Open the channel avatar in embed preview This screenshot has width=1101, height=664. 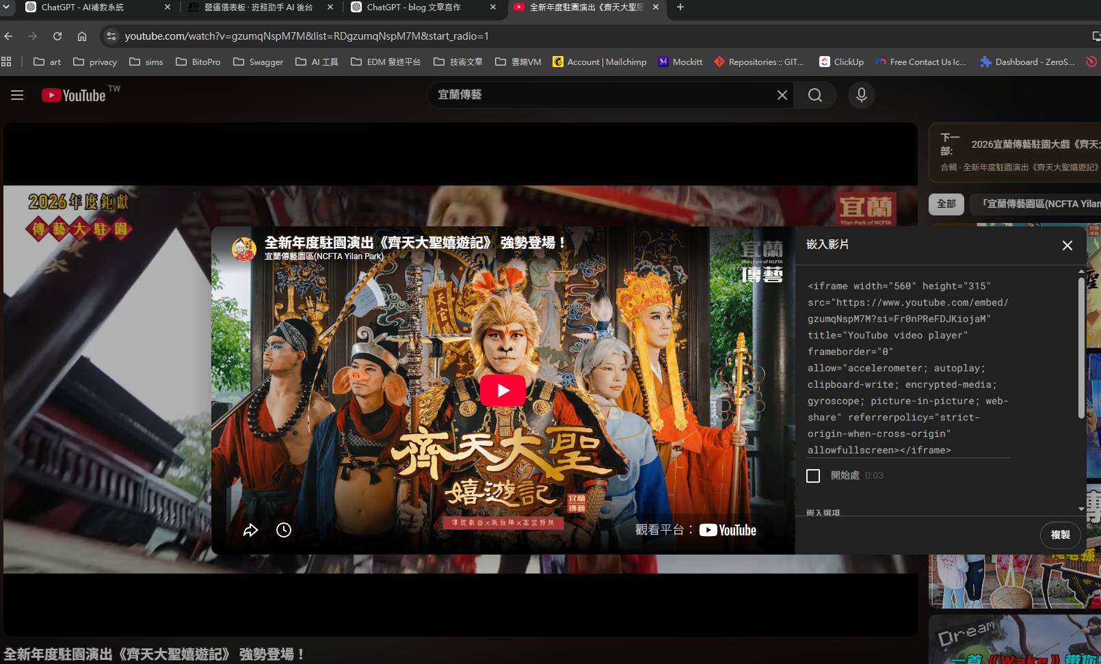[244, 249]
